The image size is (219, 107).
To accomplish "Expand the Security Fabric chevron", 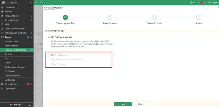I will [32, 84].
